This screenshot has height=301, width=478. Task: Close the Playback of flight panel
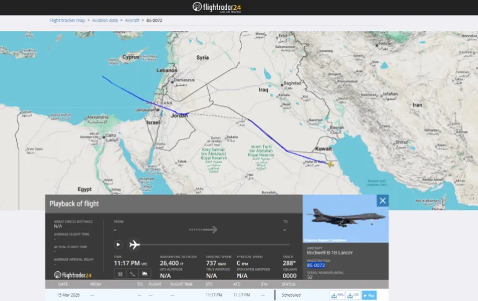[x=382, y=200]
